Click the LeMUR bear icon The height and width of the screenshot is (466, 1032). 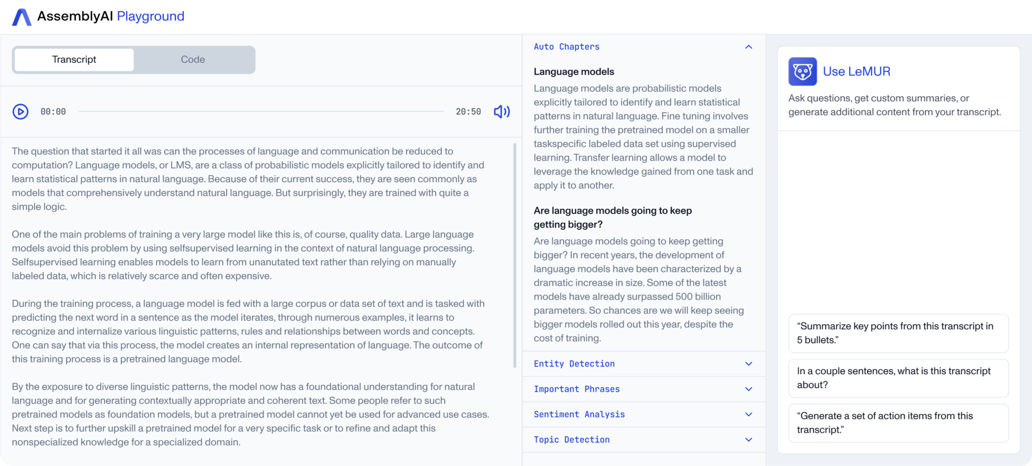(803, 71)
